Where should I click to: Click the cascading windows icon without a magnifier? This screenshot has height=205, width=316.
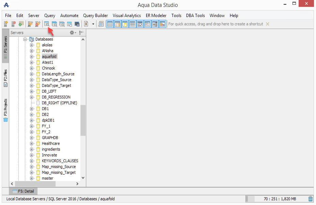pos(70,24)
